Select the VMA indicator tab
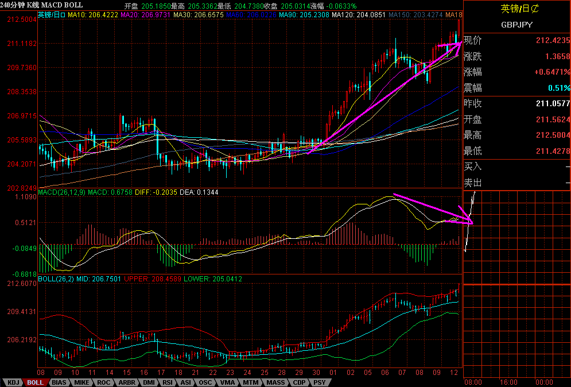 click(228, 382)
